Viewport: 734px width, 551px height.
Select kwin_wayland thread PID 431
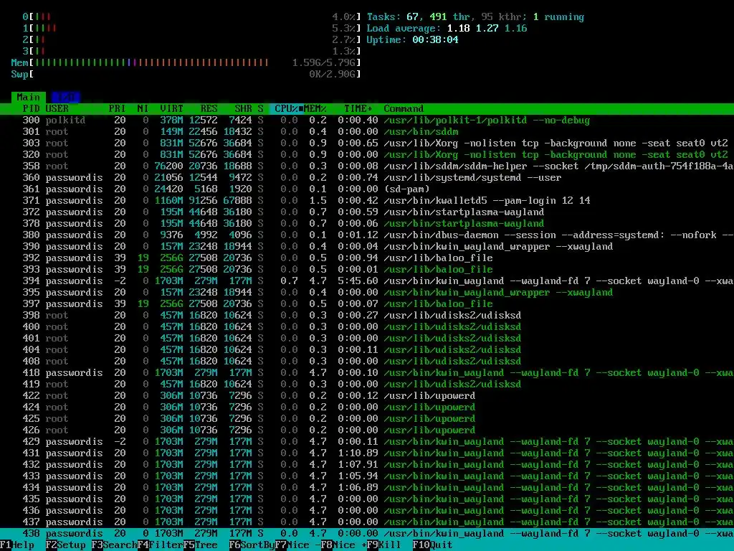367,453
